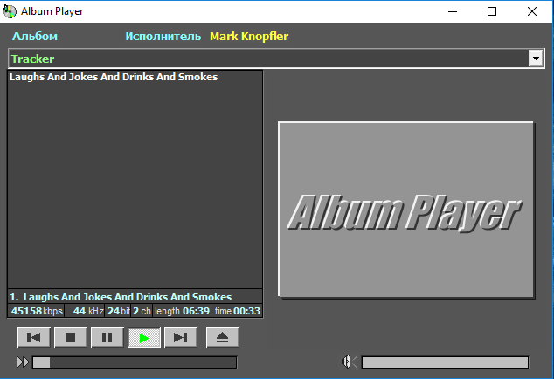The image size is (554, 379).
Task: Click the playback seek slider
Action: coord(135,362)
